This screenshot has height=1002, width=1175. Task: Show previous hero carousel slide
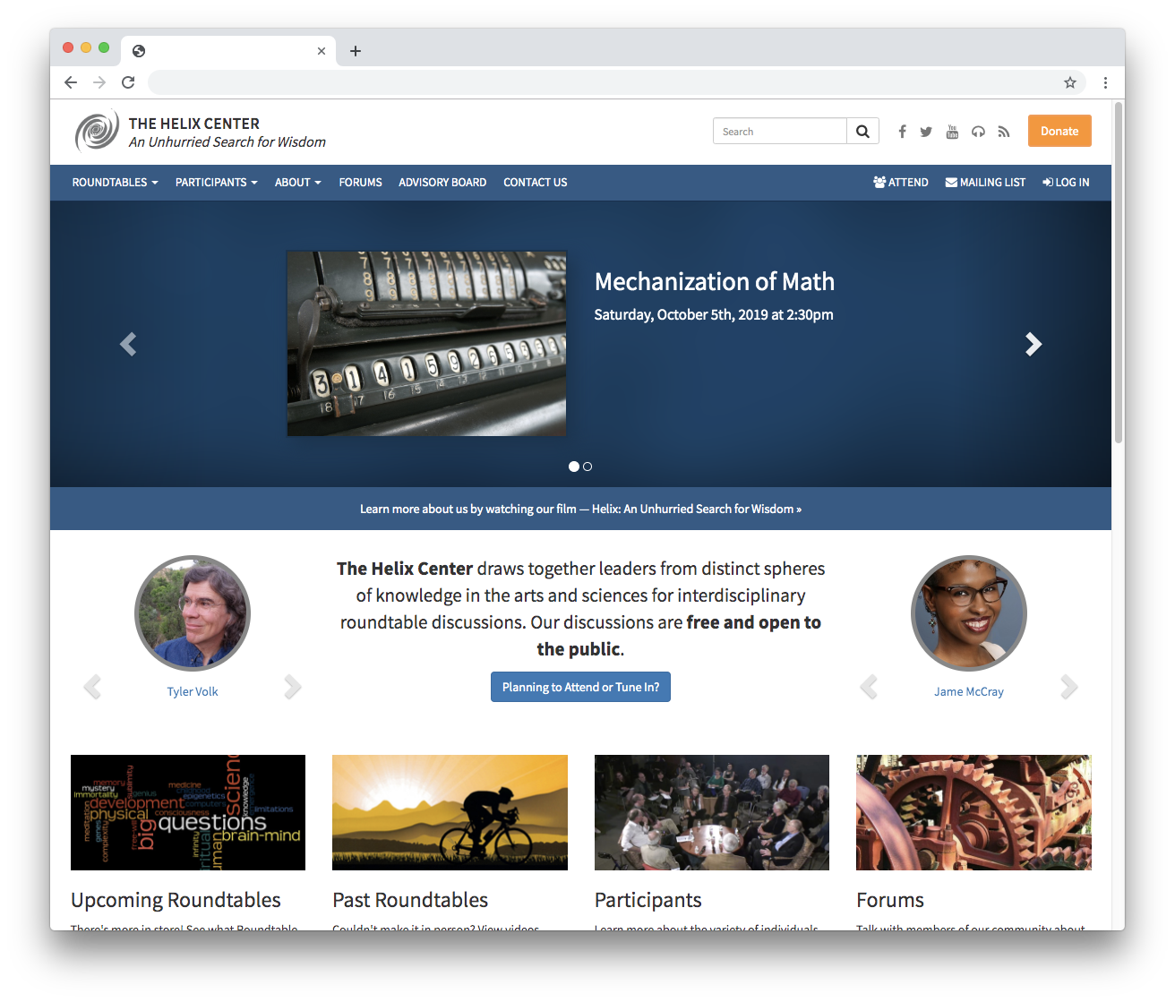tap(128, 344)
